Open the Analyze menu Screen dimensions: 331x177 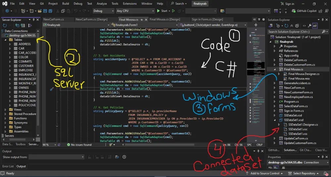pos(102,4)
